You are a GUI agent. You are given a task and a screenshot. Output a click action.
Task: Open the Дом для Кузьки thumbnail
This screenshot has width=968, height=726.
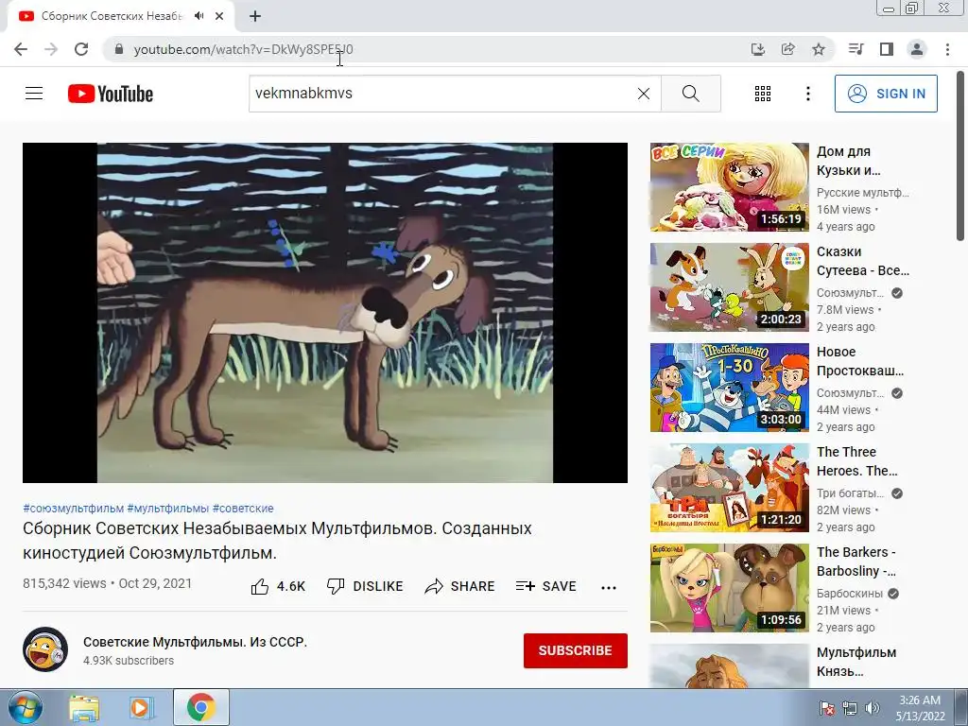coord(729,187)
